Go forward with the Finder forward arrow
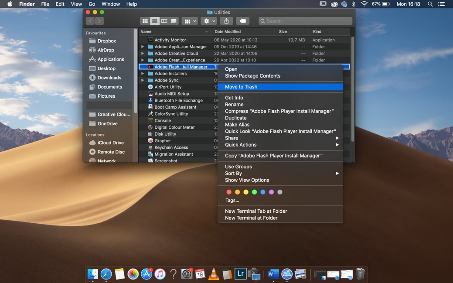 tap(99, 21)
